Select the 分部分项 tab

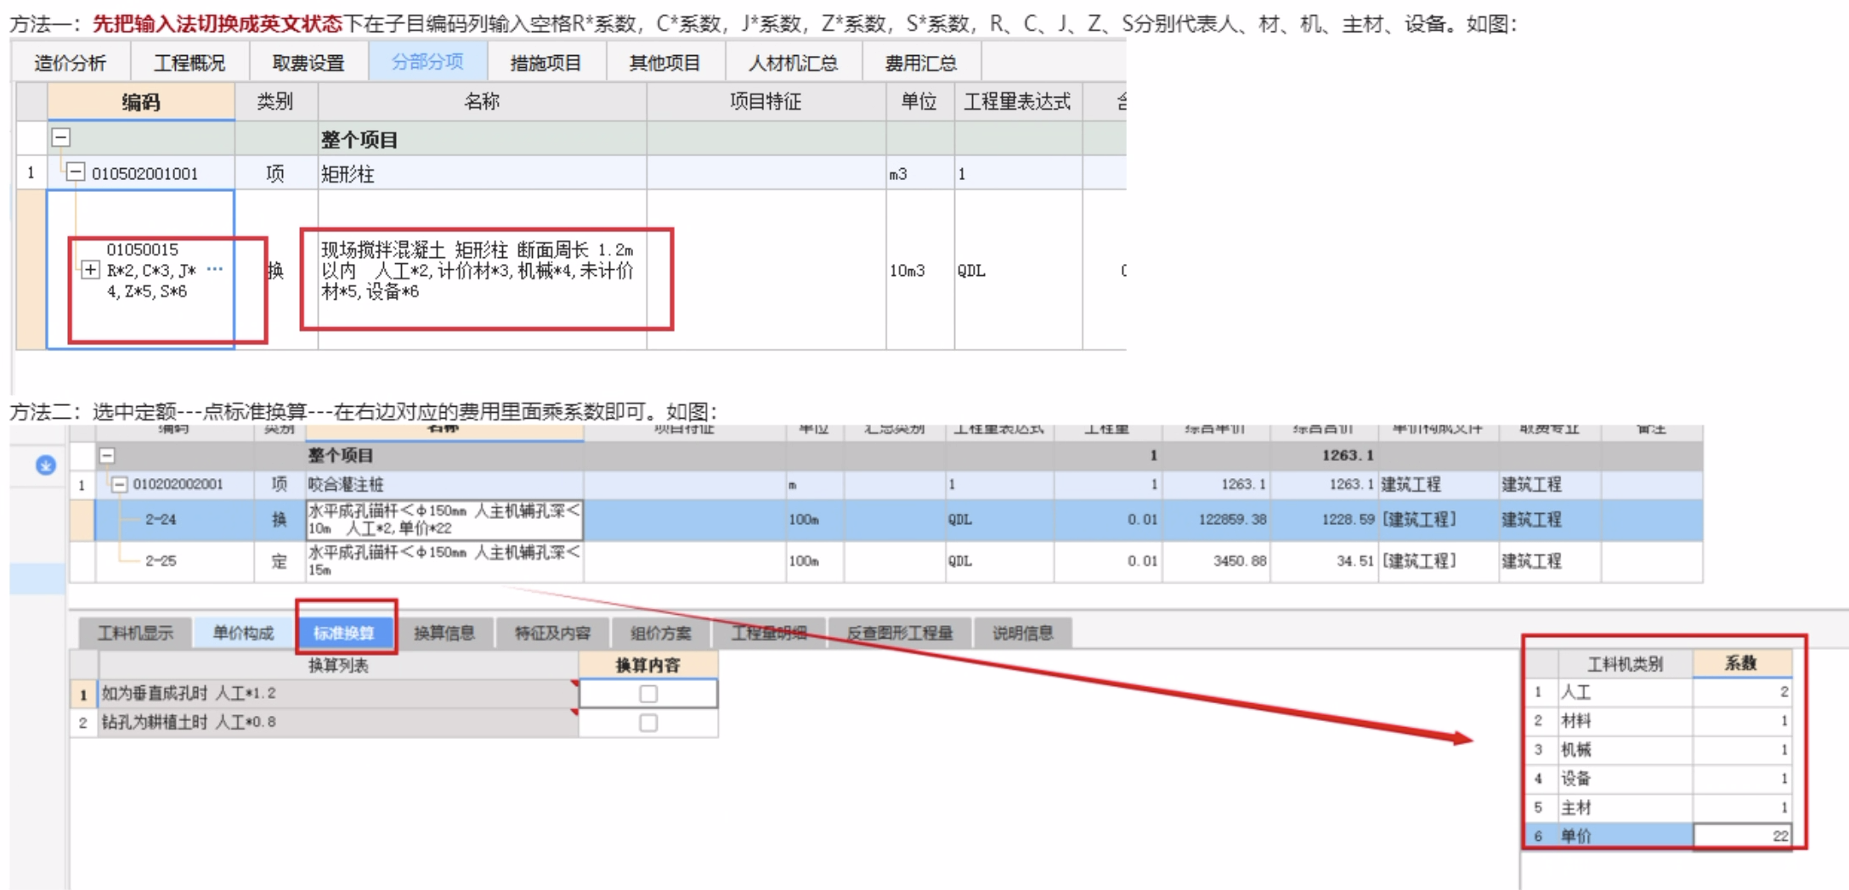[427, 62]
